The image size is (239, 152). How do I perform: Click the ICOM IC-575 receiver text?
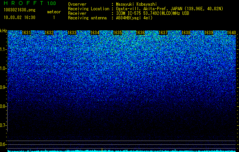[152, 13]
